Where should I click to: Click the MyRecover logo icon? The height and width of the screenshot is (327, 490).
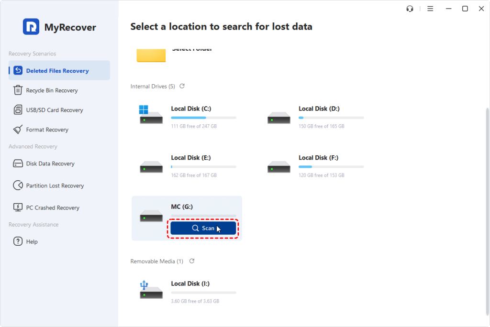tap(31, 27)
